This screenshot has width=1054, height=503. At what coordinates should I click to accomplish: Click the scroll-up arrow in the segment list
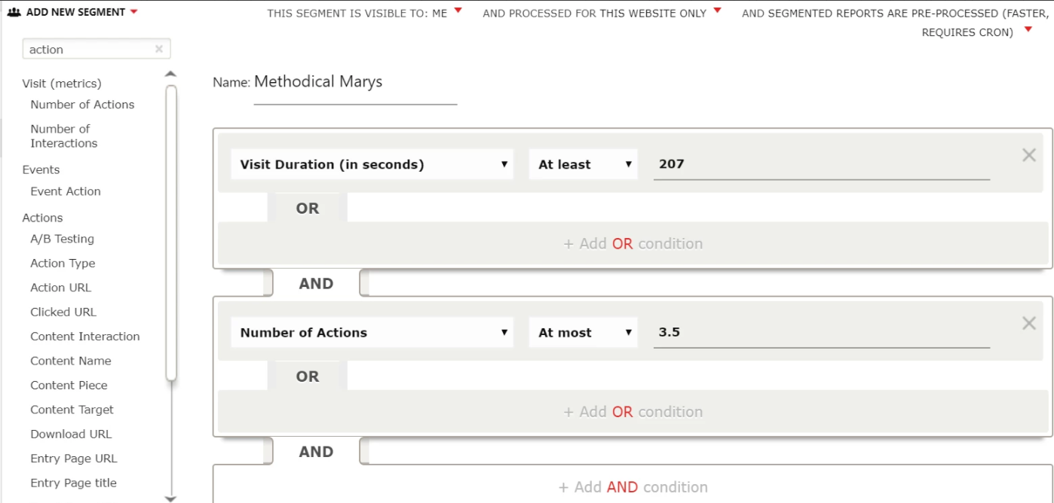170,74
